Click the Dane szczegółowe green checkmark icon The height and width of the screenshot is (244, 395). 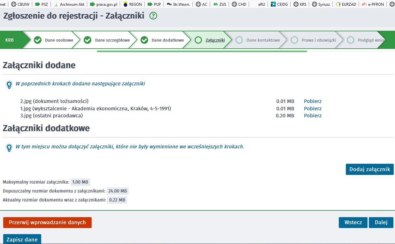click(x=87, y=40)
